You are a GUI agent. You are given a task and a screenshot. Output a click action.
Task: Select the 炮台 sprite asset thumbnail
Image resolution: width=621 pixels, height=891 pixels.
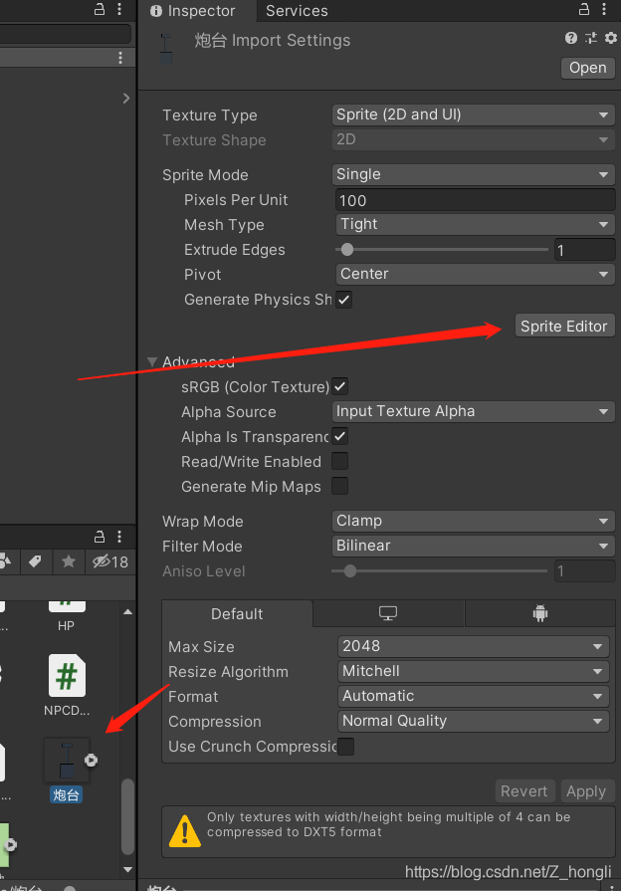[x=67, y=761]
